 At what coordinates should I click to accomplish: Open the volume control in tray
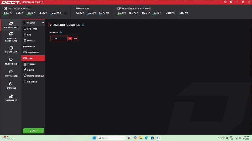coord(240,138)
